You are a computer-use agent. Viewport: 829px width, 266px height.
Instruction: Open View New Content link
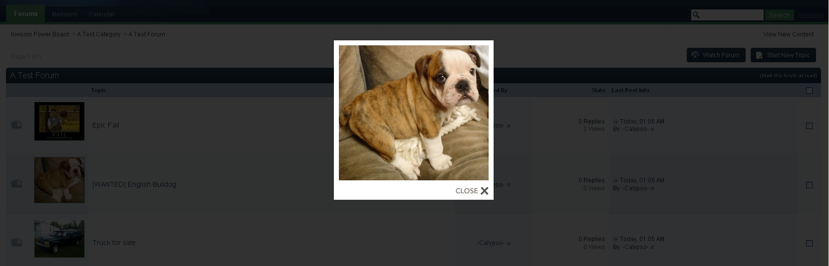pyautogui.click(x=788, y=34)
